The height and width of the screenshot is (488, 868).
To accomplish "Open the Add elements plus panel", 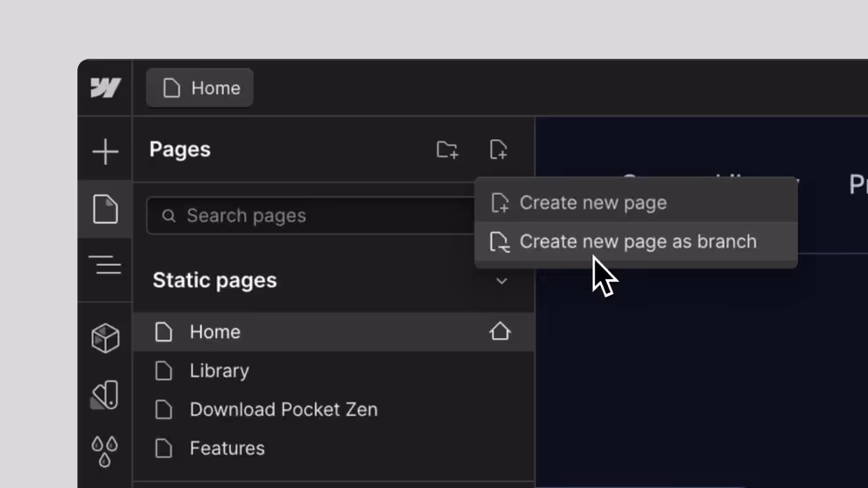I will tap(105, 152).
